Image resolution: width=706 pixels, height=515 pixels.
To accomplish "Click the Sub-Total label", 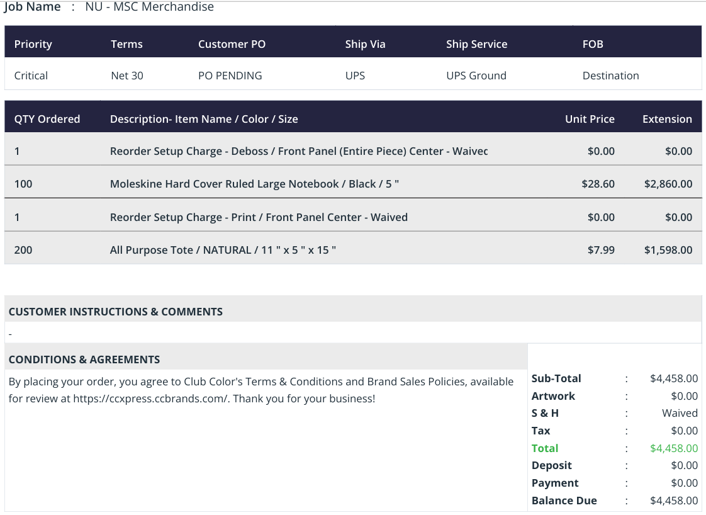I will pyautogui.click(x=556, y=378).
